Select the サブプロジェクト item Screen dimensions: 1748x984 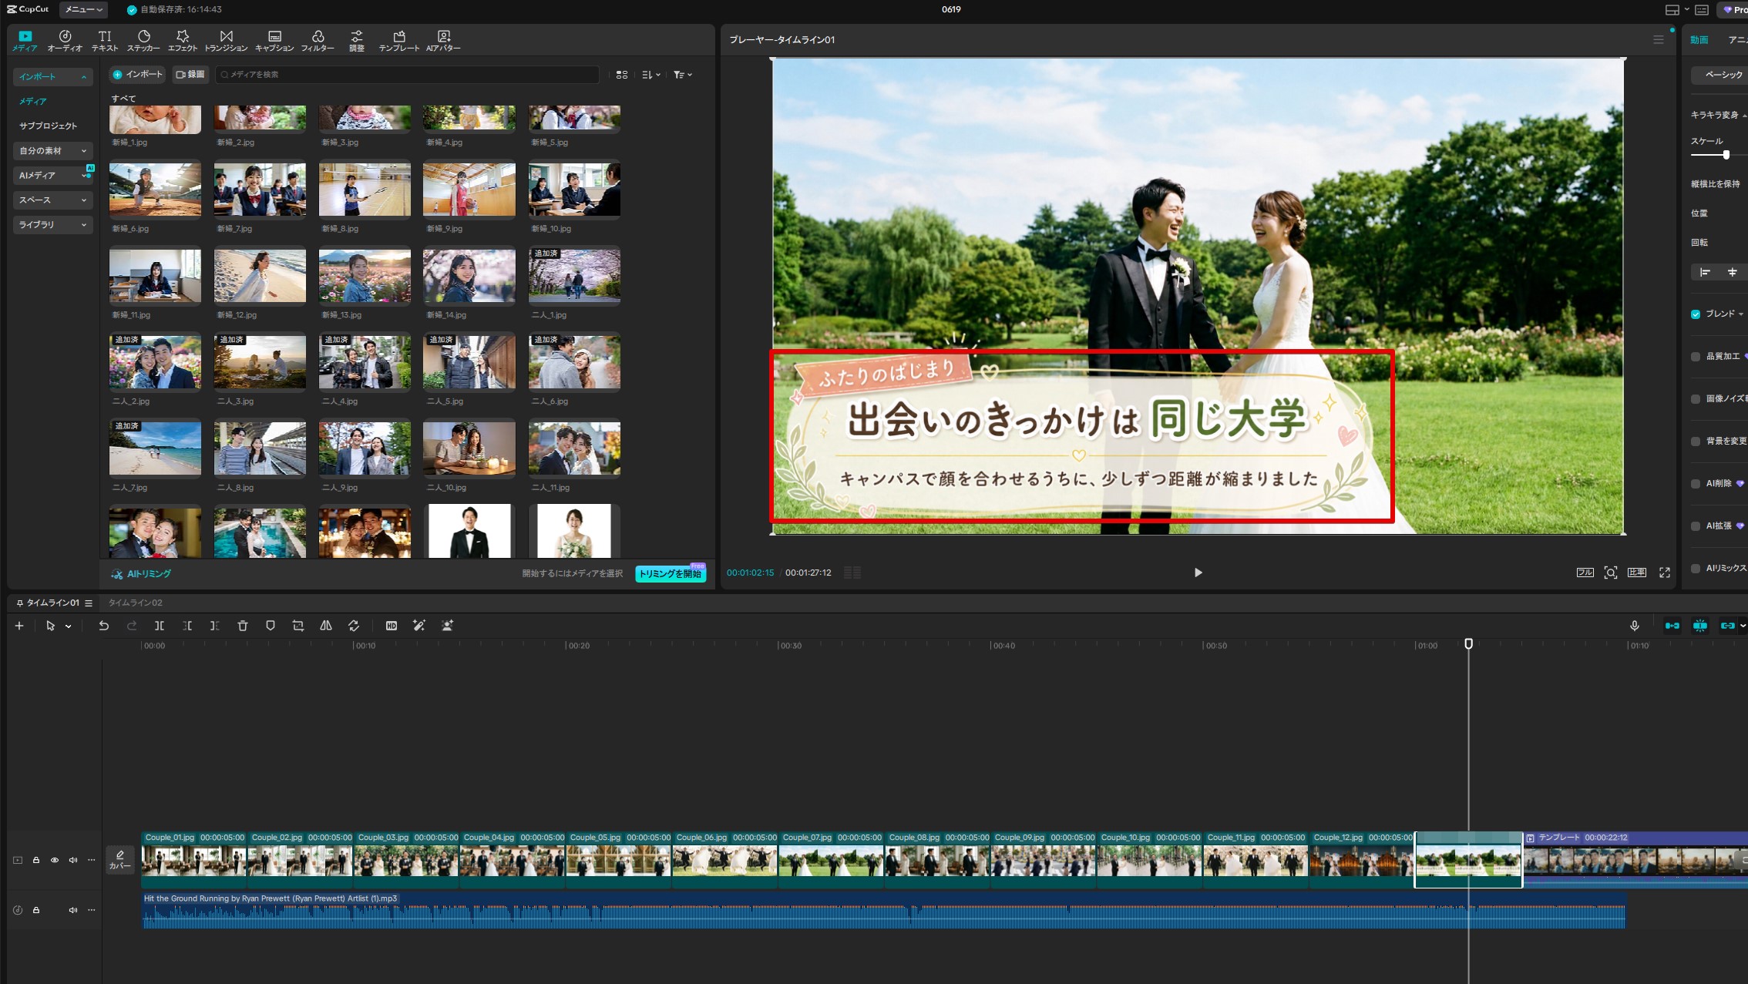48,126
